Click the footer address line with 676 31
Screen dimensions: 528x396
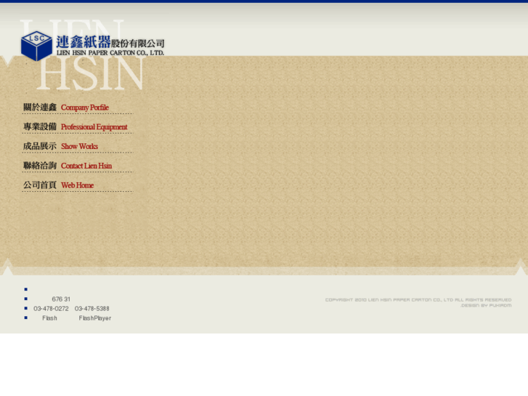(x=61, y=299)
